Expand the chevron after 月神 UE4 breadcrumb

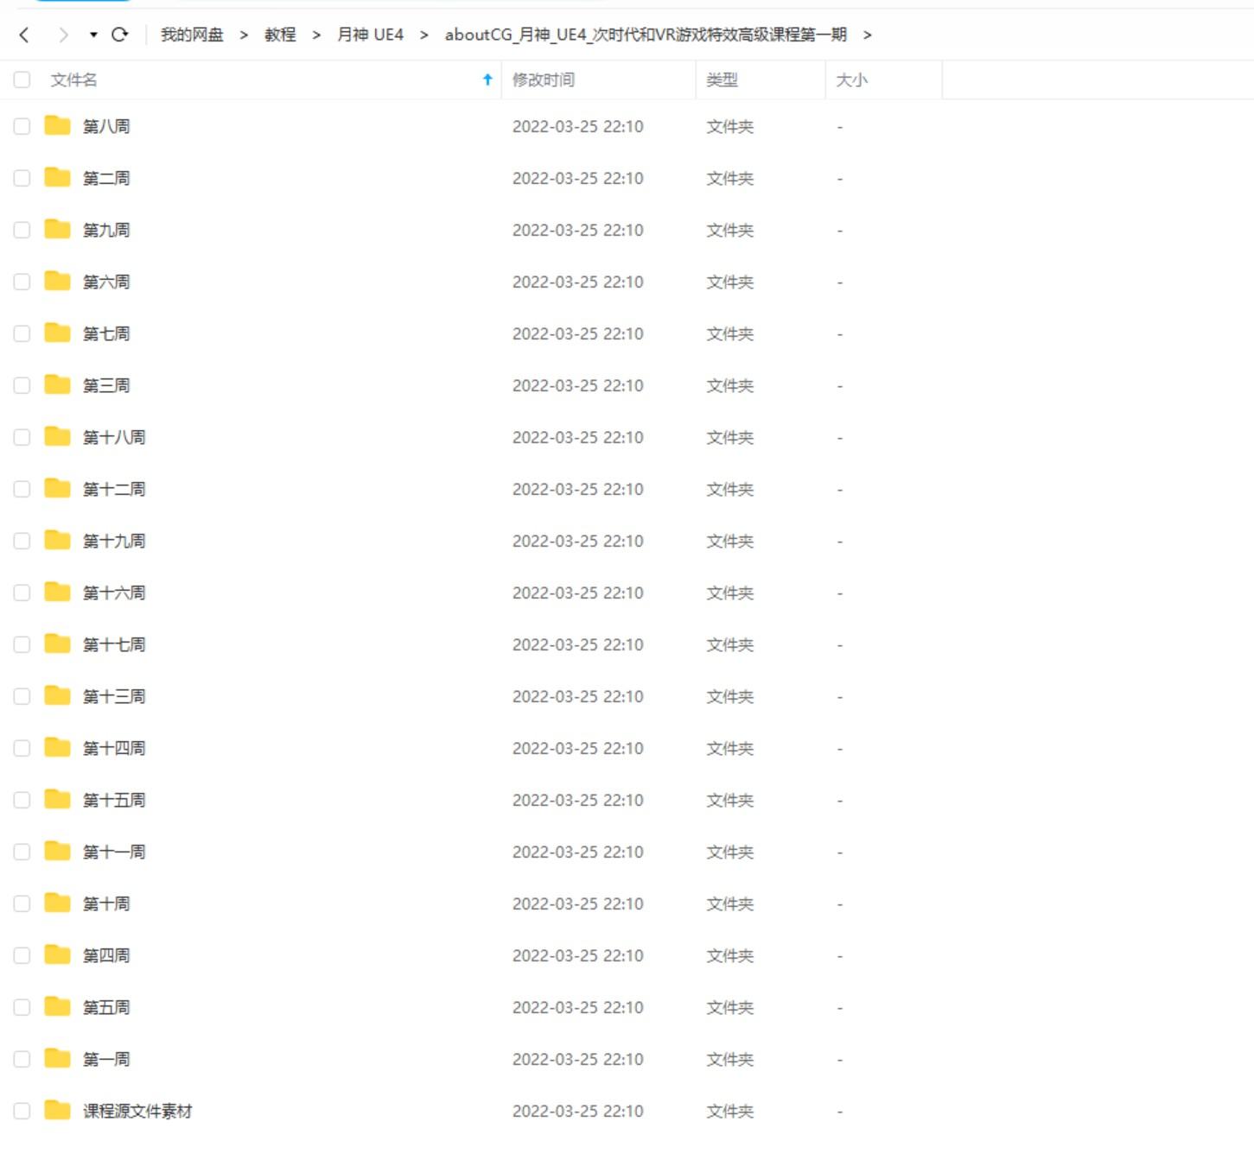coord(423,35)
